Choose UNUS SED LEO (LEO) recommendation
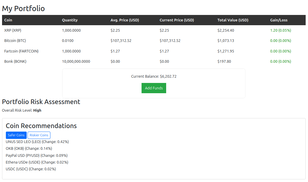Viewport: 308px width, 182px height. click(37, 142)
